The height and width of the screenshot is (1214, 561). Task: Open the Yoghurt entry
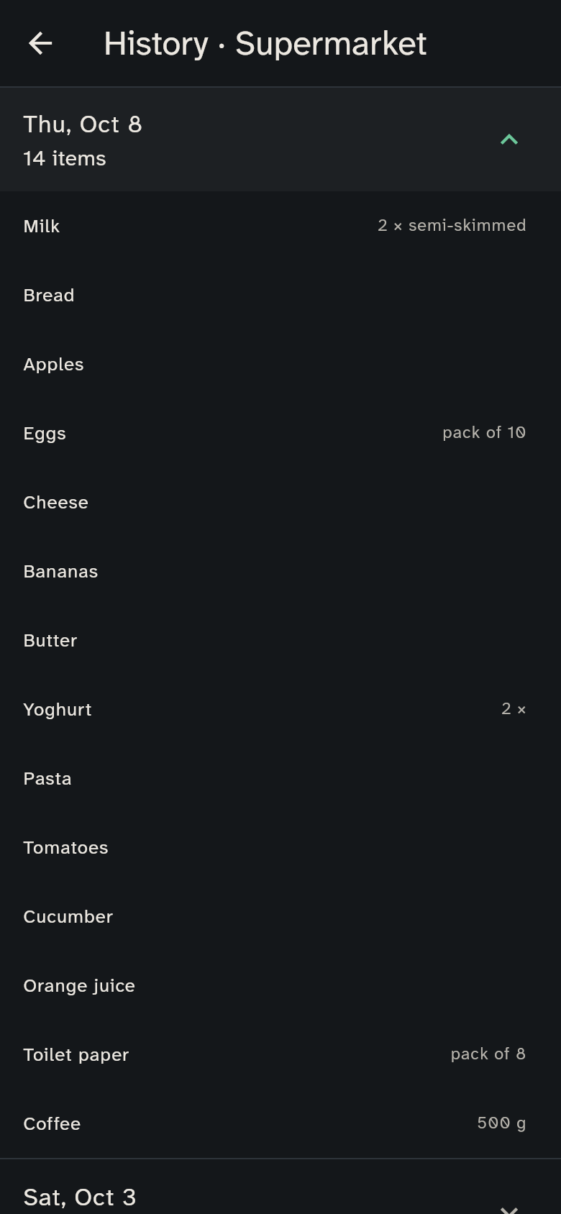coord(280,709)
